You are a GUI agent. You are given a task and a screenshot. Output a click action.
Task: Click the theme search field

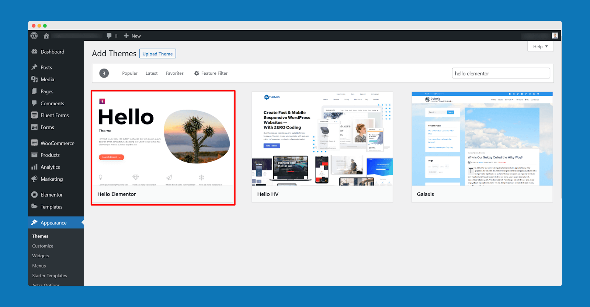coord(501,73)
